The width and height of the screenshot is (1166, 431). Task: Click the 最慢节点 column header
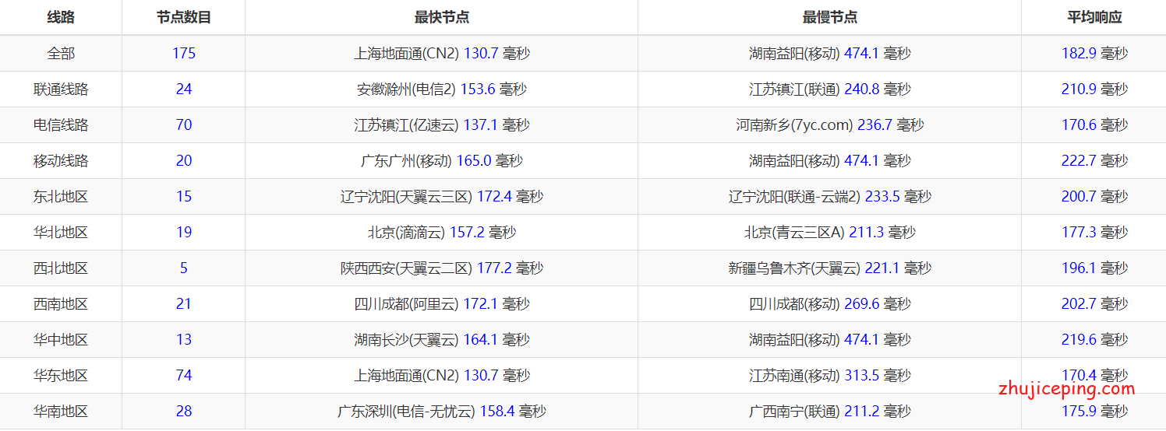tap(830, 17)
